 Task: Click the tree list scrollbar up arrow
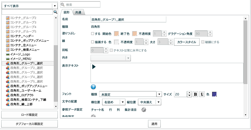pos(56,18)
